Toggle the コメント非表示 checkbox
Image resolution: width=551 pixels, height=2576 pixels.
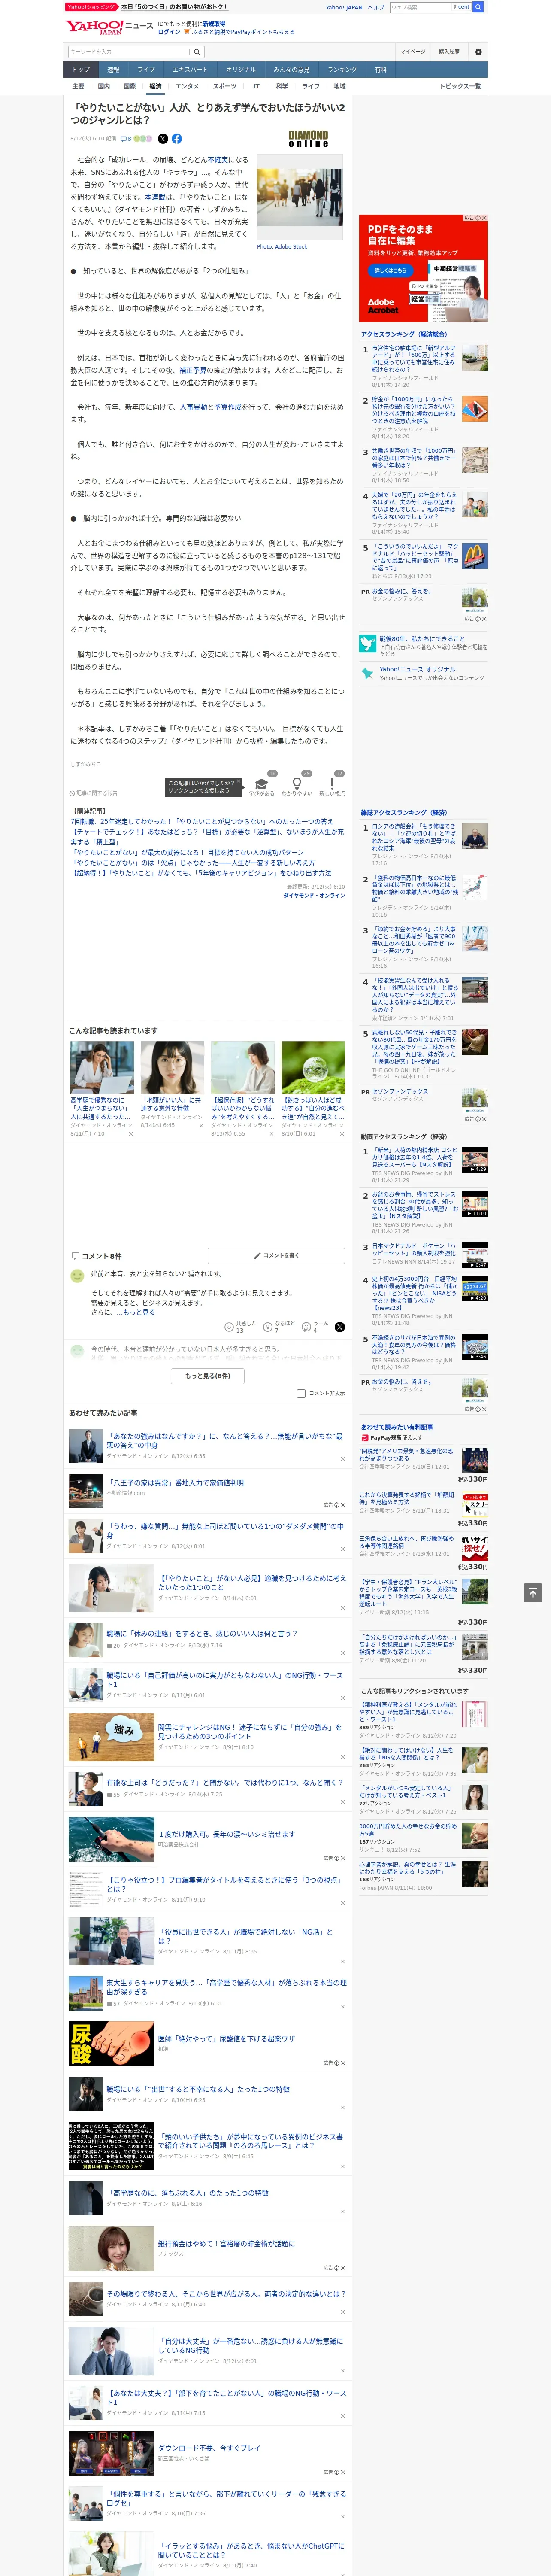point(301,1393)
